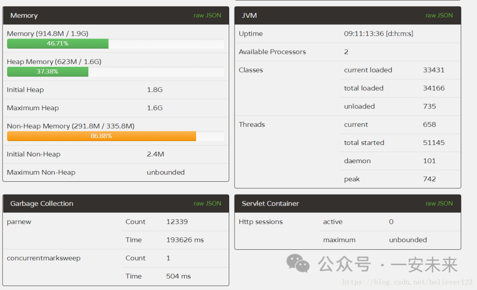Select parnew count value 12339
Screen dimensions: 477x290
[177, 222]
